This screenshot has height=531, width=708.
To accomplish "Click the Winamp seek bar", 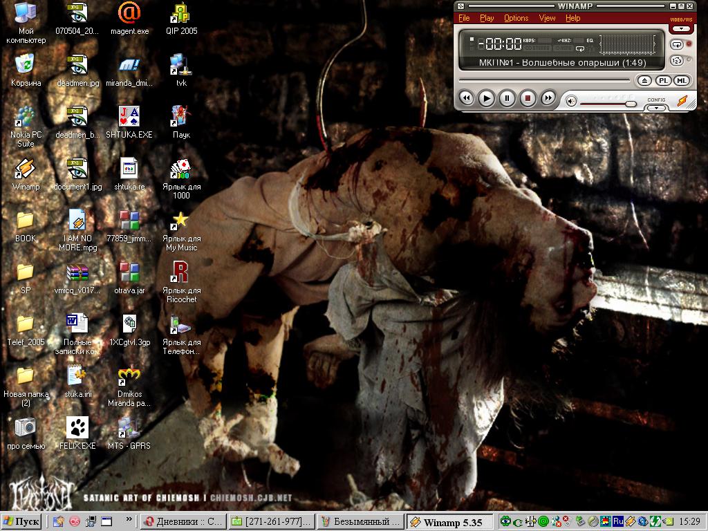I will point(544,80).
